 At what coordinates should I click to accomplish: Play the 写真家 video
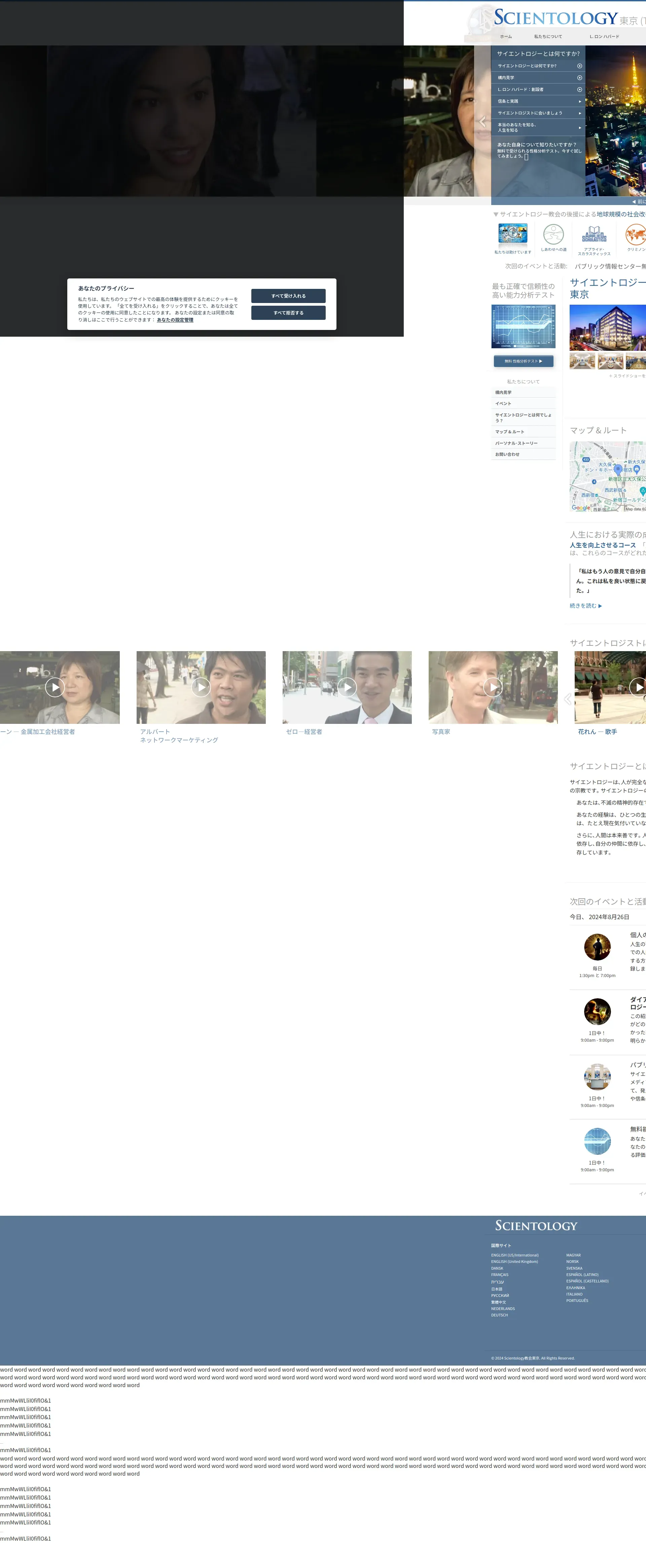tap(493, 687)
